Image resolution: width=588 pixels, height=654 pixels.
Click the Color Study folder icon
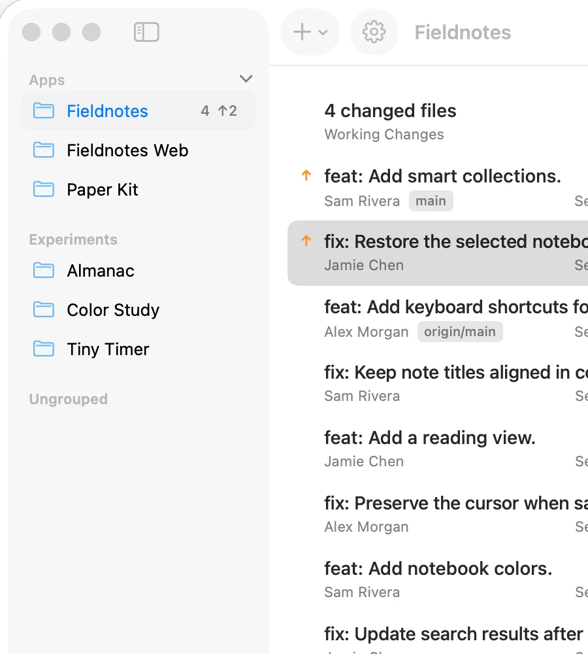44,310
